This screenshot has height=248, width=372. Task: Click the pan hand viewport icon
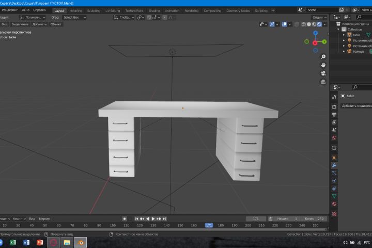point(323,65)
